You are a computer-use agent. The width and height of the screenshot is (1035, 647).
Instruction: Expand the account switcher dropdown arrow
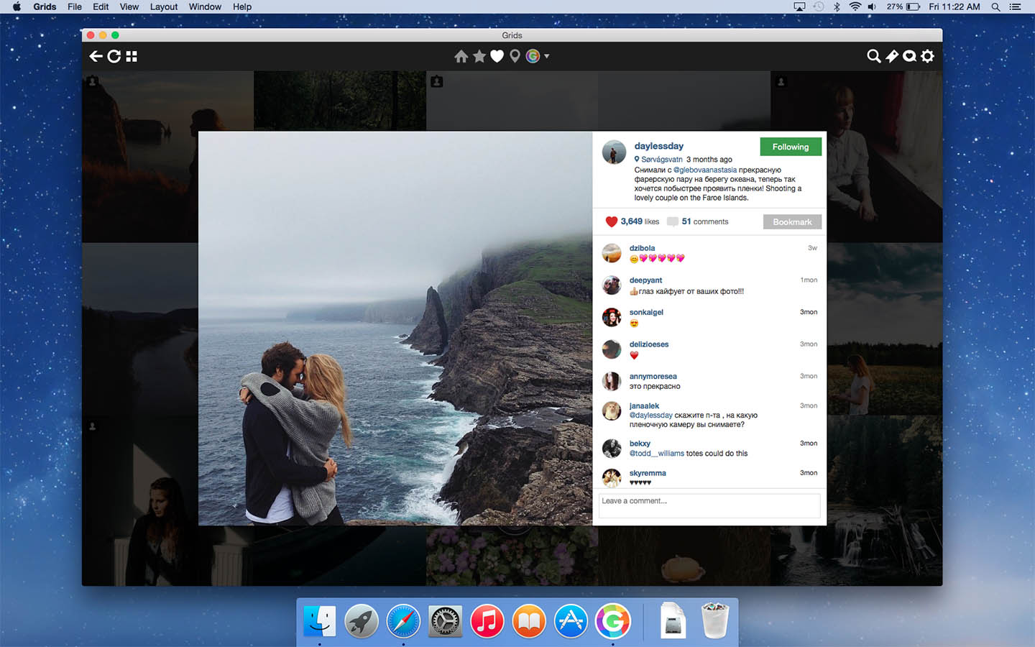(x=547, y=56)
